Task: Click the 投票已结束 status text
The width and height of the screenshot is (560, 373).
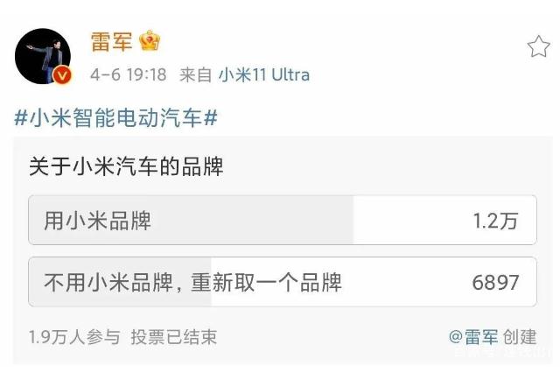Action: click(174, 337)
